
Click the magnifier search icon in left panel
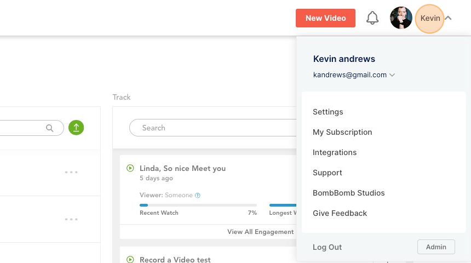[49, 128]
